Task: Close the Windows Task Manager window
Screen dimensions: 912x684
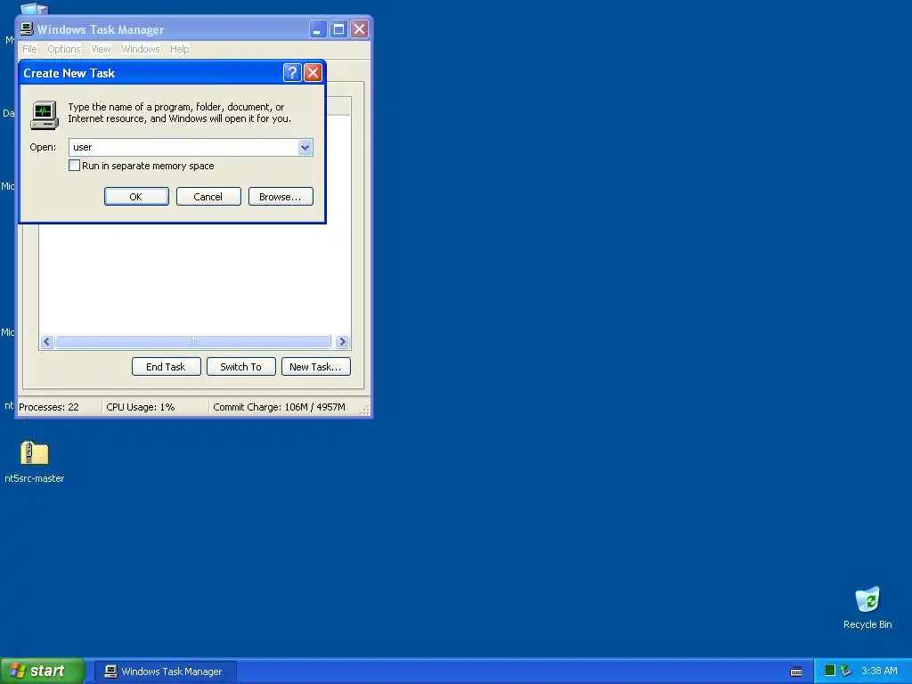Action: coord(360,29)
